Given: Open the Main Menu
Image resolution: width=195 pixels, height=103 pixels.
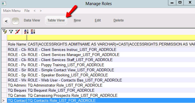Looking at the screenshot, I should pos(12,11).
